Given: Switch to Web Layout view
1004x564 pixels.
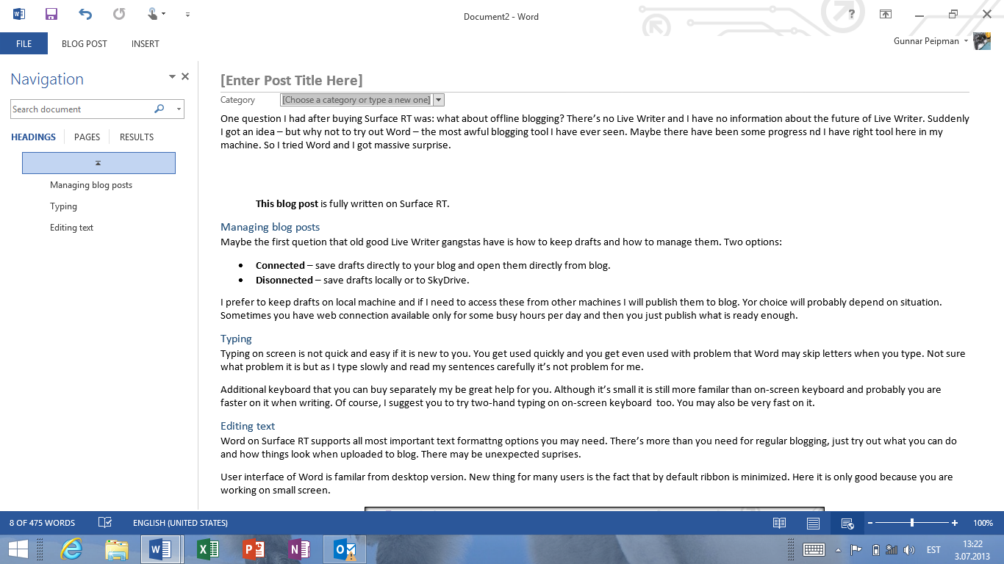Looking at the screenshot, I should (x=847, y=523).
